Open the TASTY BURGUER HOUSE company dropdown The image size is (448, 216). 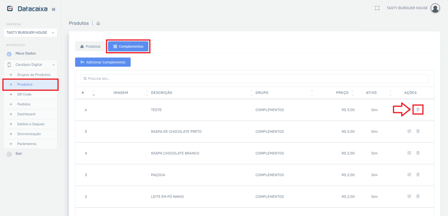(30, 32)
